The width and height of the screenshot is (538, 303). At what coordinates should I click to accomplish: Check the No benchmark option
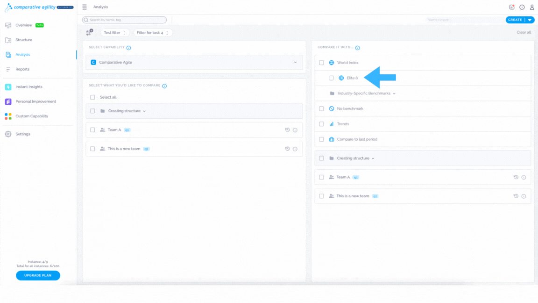pyautogui.click(x=321, y=108)
